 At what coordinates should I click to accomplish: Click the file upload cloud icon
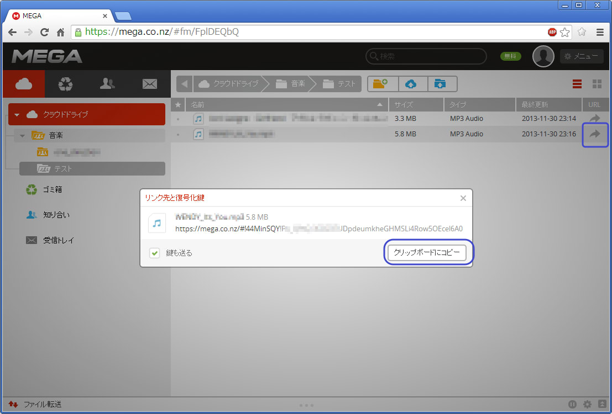[411, 84]
